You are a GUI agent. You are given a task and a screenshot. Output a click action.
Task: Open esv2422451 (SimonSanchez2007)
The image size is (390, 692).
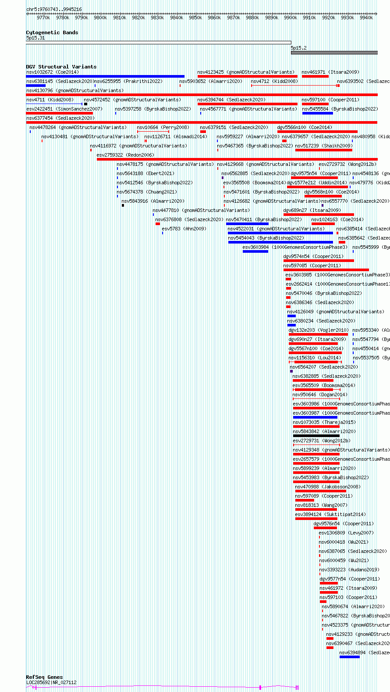coord(64,109)
